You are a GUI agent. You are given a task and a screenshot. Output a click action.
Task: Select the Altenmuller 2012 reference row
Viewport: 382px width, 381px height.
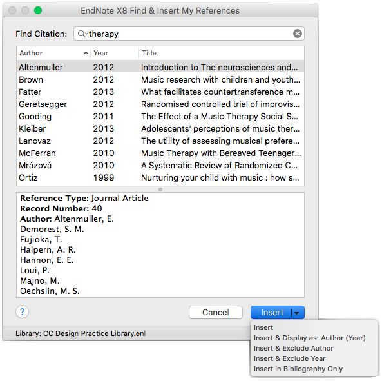(x=160, y=67)
